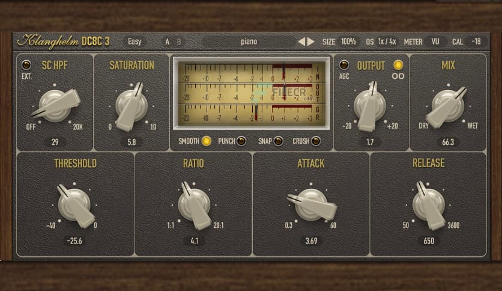The width and height of the screenshot is (502, 291).
Task: Click the SC HPF value 29
Action: [55, 142]
